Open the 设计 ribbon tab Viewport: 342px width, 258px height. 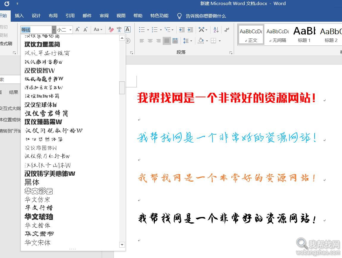36,16
